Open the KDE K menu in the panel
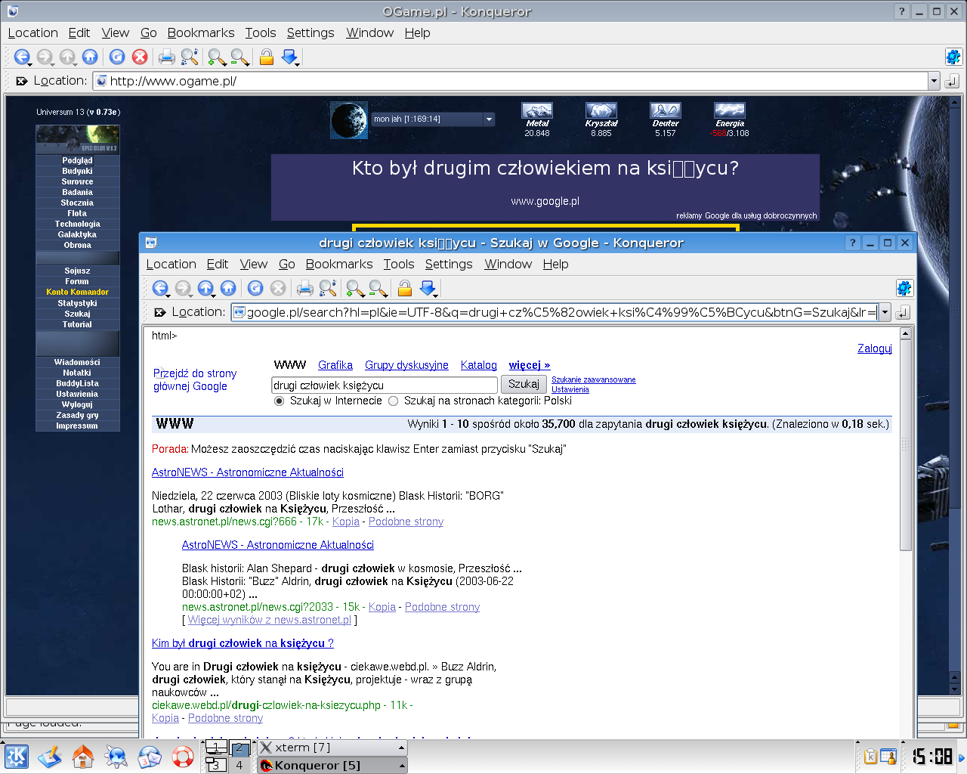The width and height of the screenshot is (967, 774). click(17, 756)
